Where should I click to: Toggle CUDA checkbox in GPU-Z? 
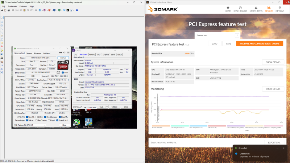click(x=37, y=117)
